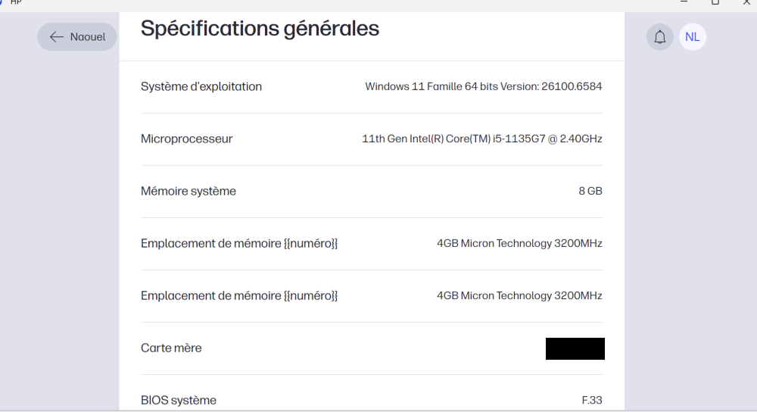Screen dimensions: 757x412
Task: Click the 8 GB memory value
Action: tap(590, 191)
